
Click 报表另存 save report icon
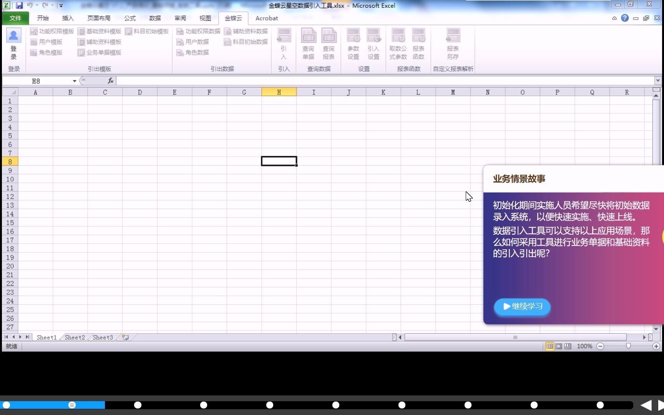point(453,44)
